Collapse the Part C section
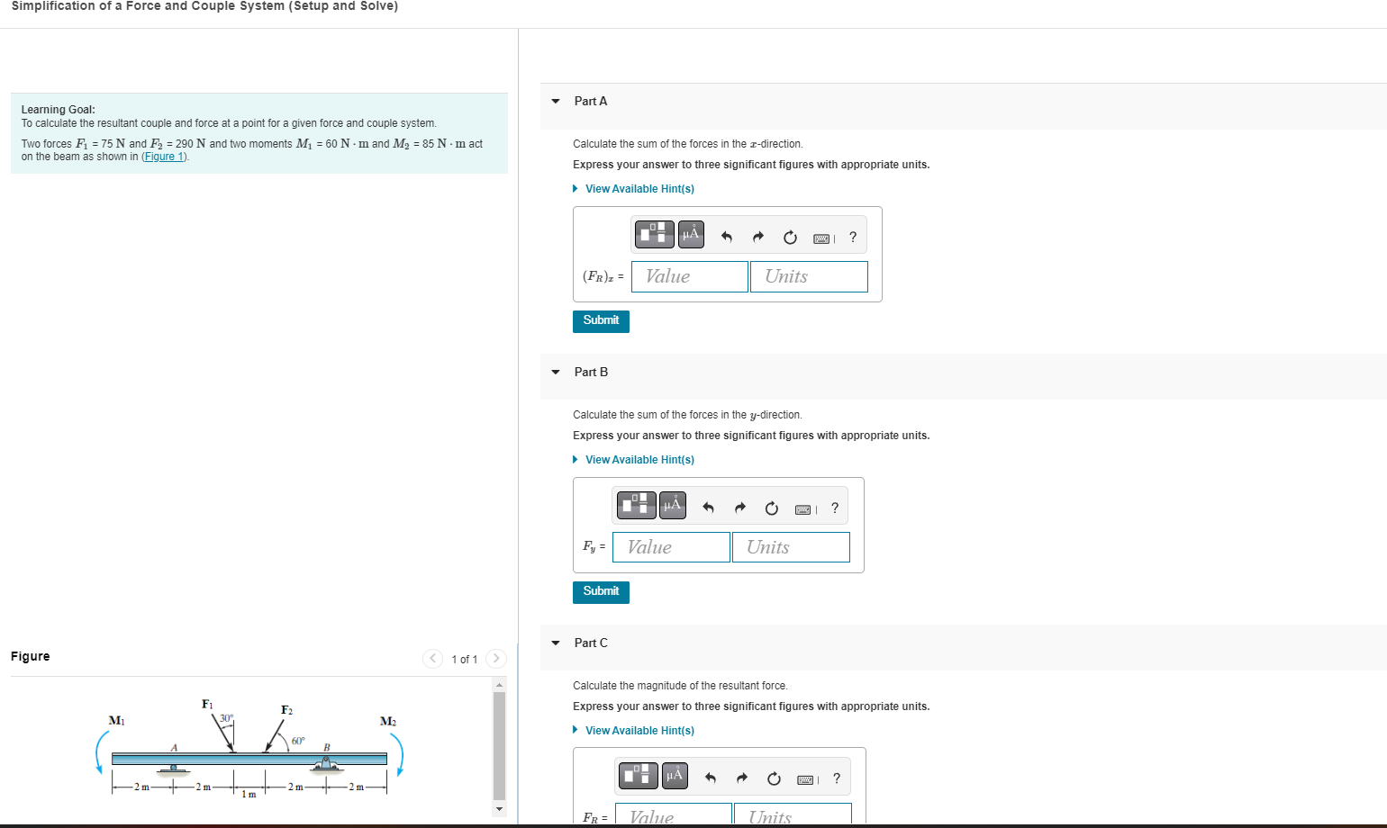The height and width of the screenshot is (828, 1387). click(x=555, y=643)
